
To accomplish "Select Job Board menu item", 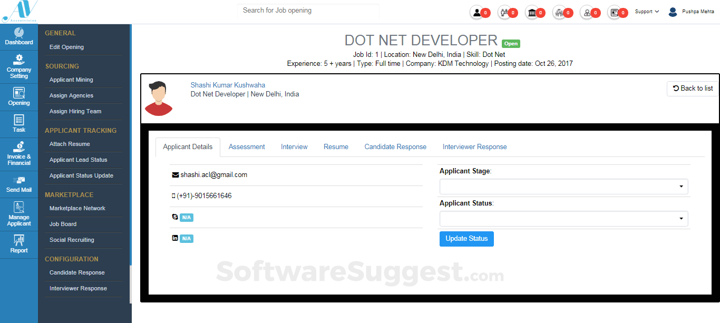I will pyautogui.click(x=63, y=224).
